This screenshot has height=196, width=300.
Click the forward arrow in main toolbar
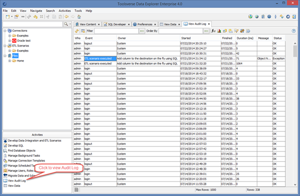click(x=73, y=17)
